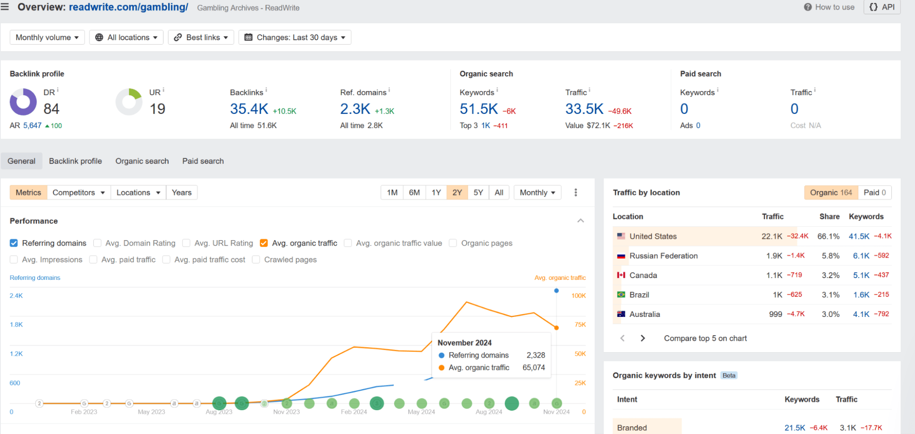Click the Organic search Keywords info icon

pos(498,90)
